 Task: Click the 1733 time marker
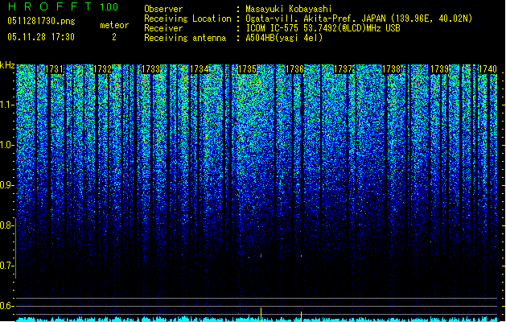point(150,69)
